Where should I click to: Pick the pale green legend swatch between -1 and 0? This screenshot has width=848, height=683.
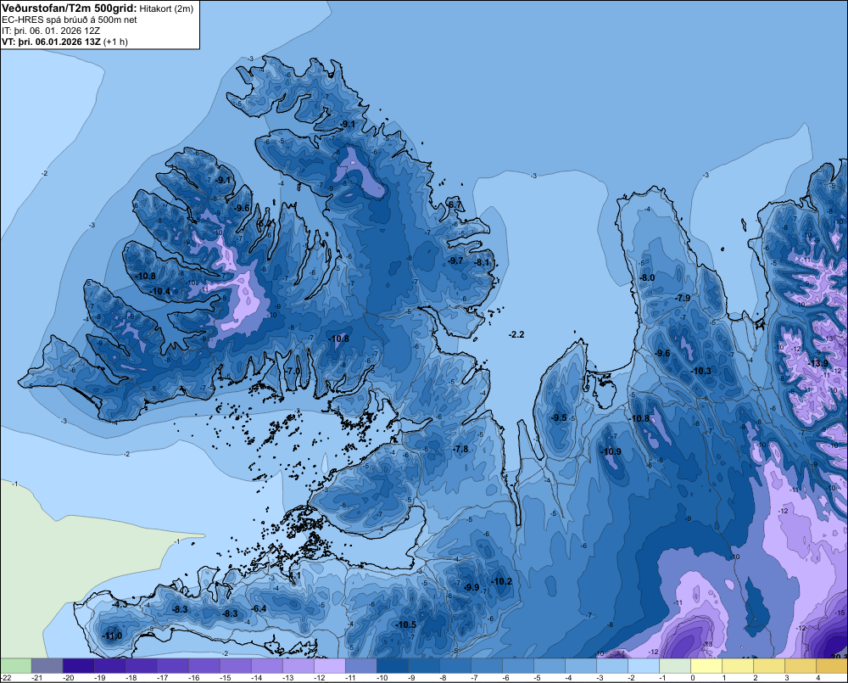(675, 666)
